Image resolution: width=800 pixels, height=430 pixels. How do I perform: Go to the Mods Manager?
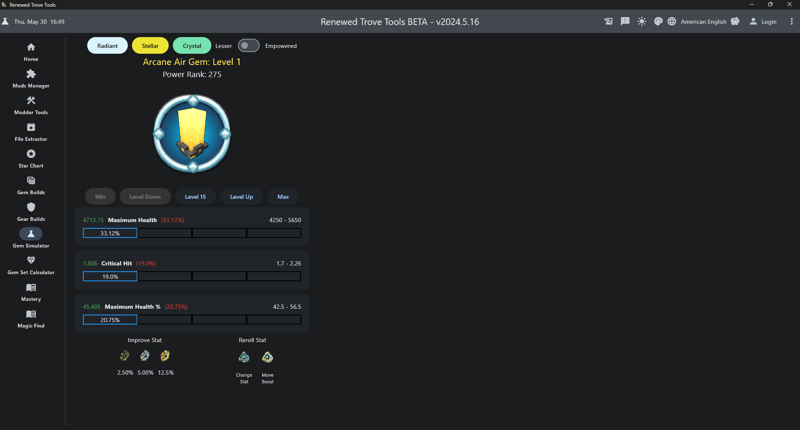[31, 79]
